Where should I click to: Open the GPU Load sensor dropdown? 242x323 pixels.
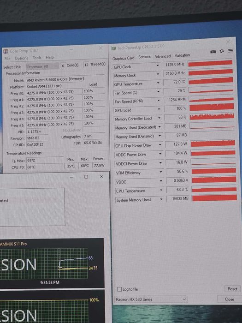click(x=159, y=109)
